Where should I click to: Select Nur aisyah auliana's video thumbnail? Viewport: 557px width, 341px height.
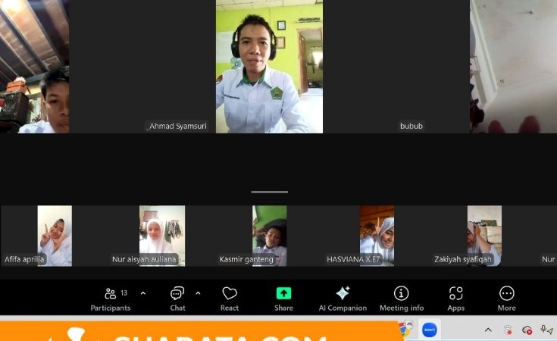click(x=161, y=235)
